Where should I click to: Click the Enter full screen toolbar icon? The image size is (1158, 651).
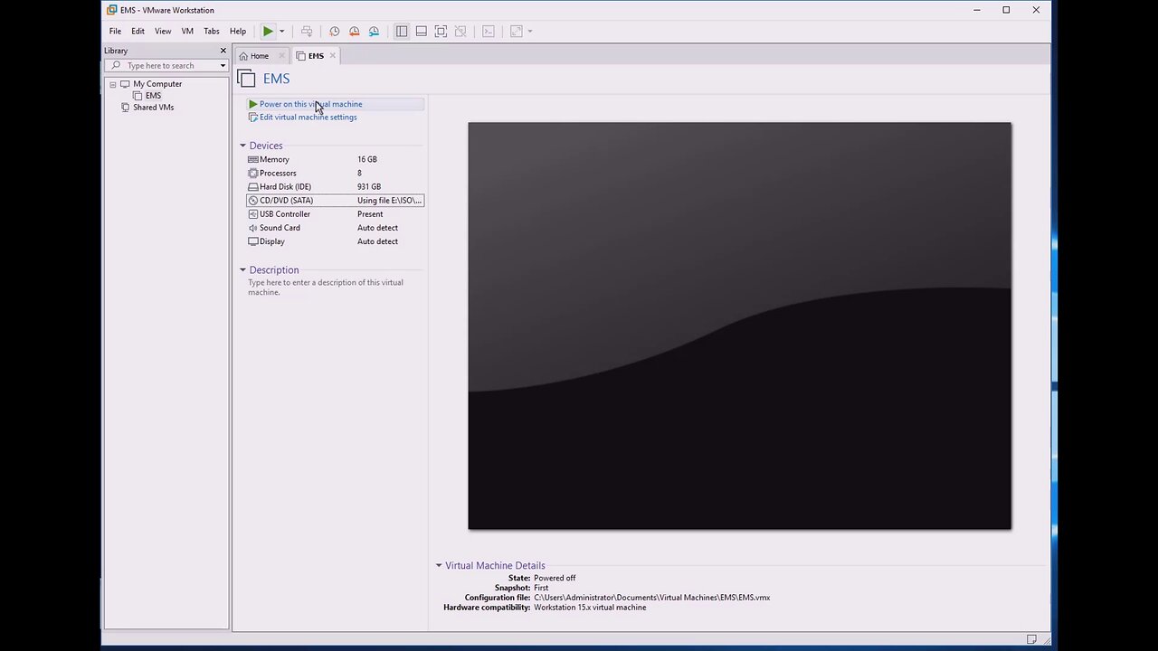[x=441, y=31]
